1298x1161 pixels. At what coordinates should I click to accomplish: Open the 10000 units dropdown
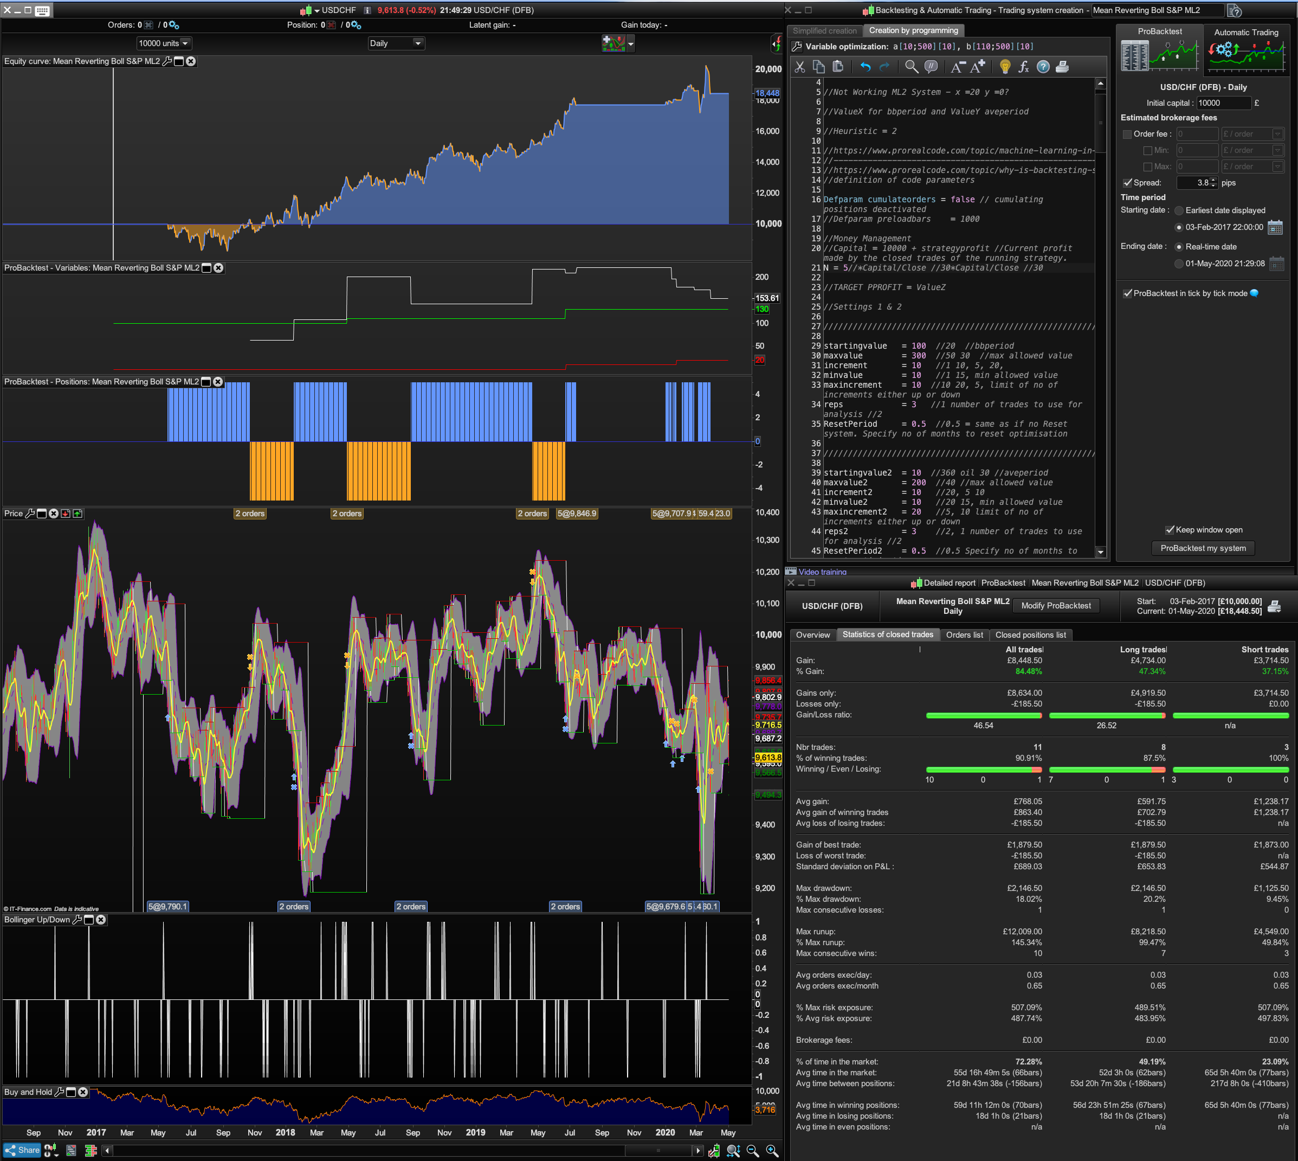tap(164, 43)
